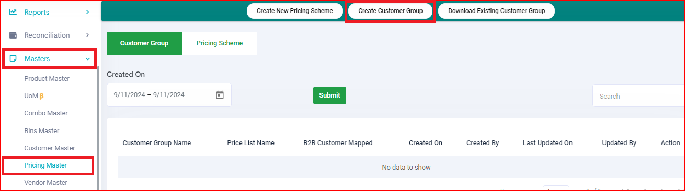Switch to the Customer Group tab

(144, 43)
